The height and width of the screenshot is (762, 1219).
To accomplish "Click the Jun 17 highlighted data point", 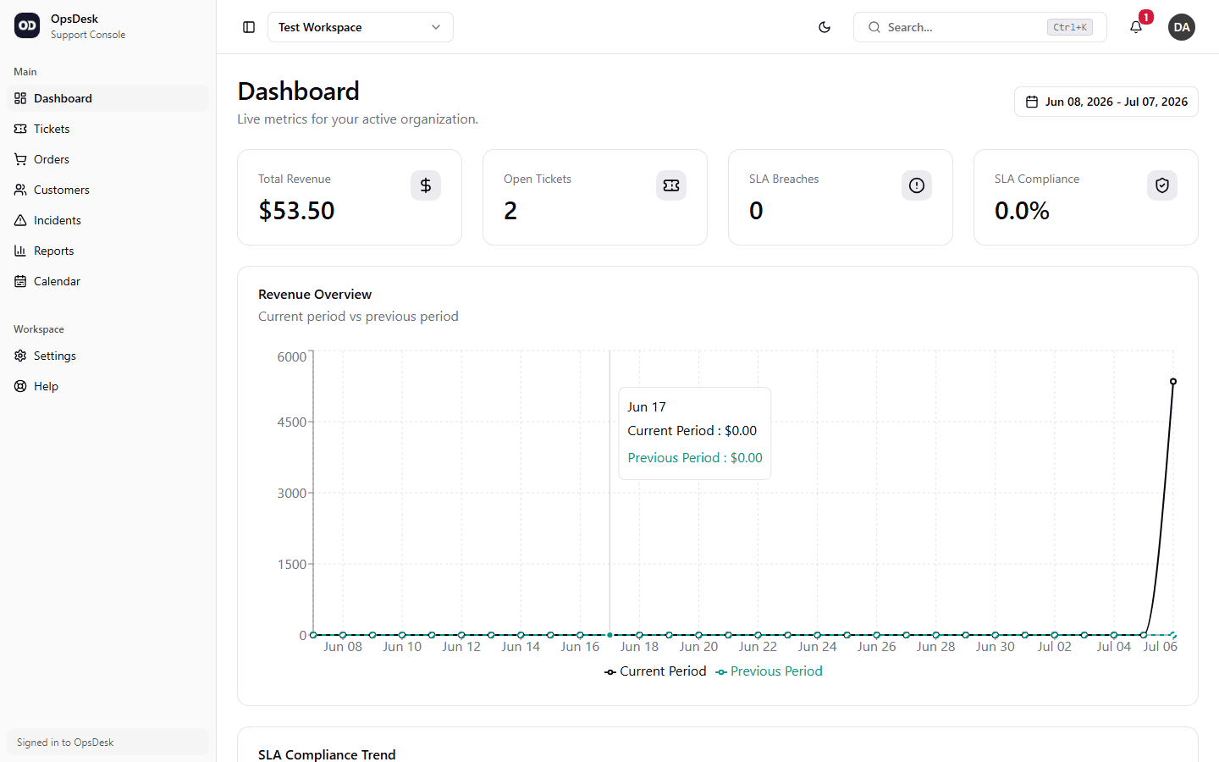I will pyautogui.click(x=609, y=635).
